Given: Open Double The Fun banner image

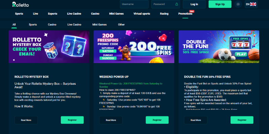Looking at the screenshot, I should (x=219, y=47).
